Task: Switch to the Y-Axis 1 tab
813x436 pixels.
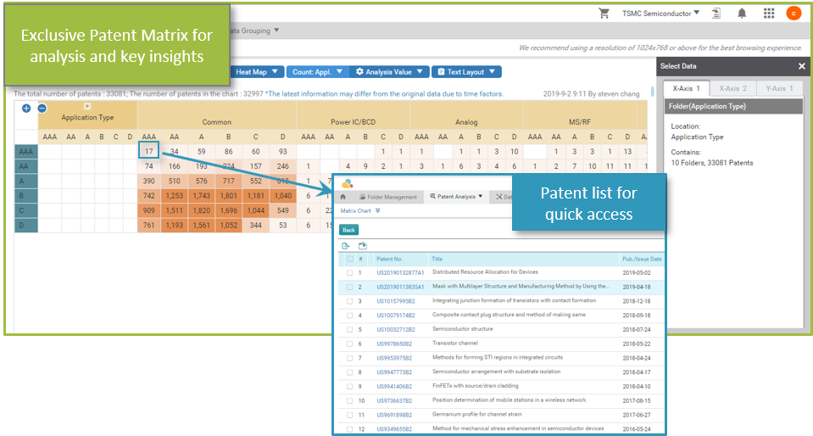Action: [779, 88]
